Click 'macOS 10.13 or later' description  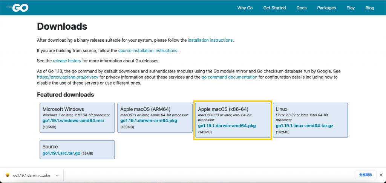[x=225, y=117]
